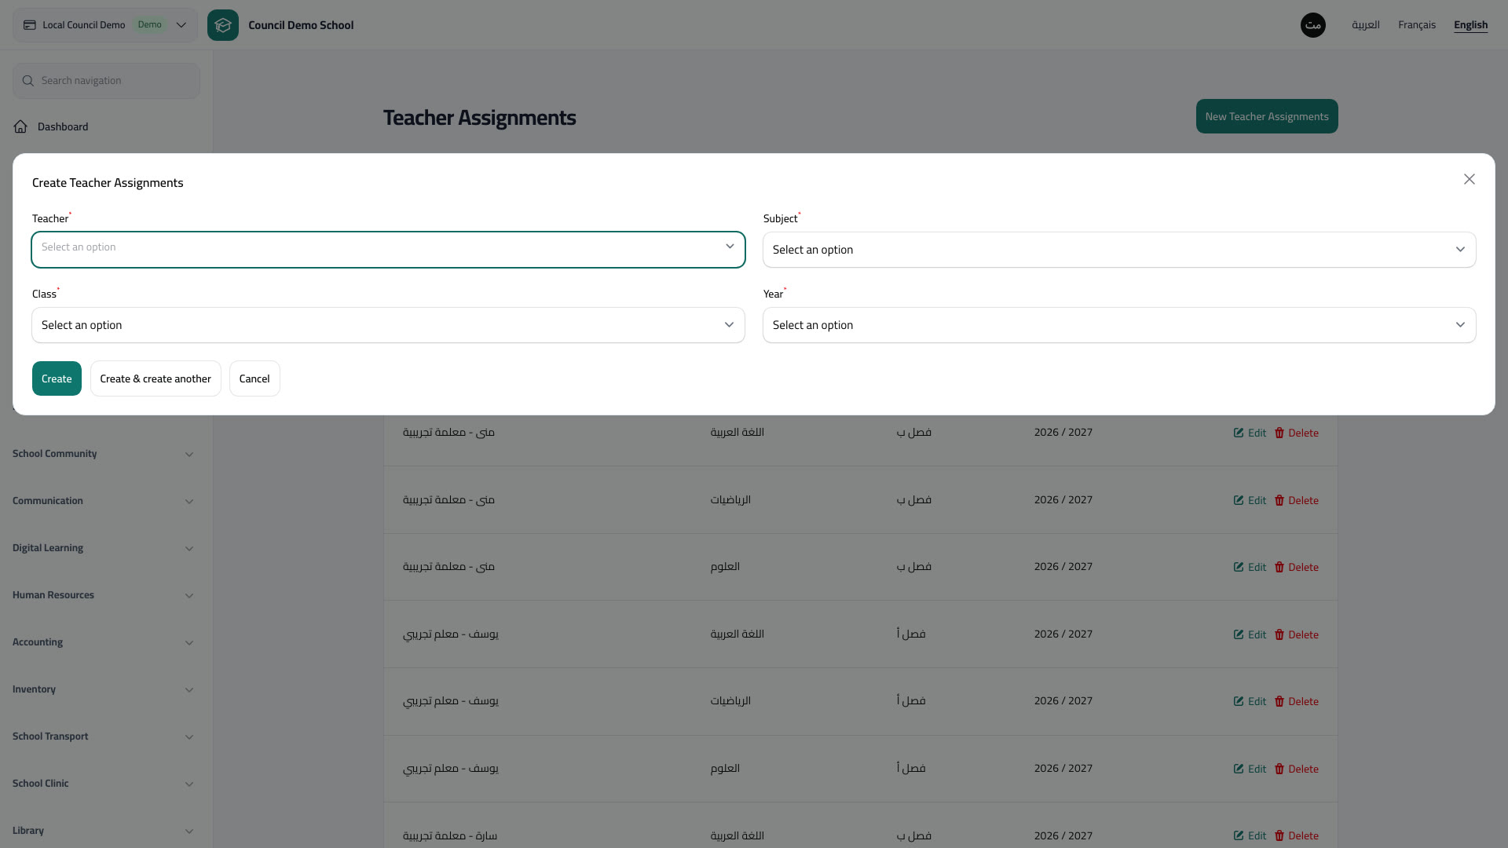Delete icon for منى الرياضيات row

coord(1279,500)
